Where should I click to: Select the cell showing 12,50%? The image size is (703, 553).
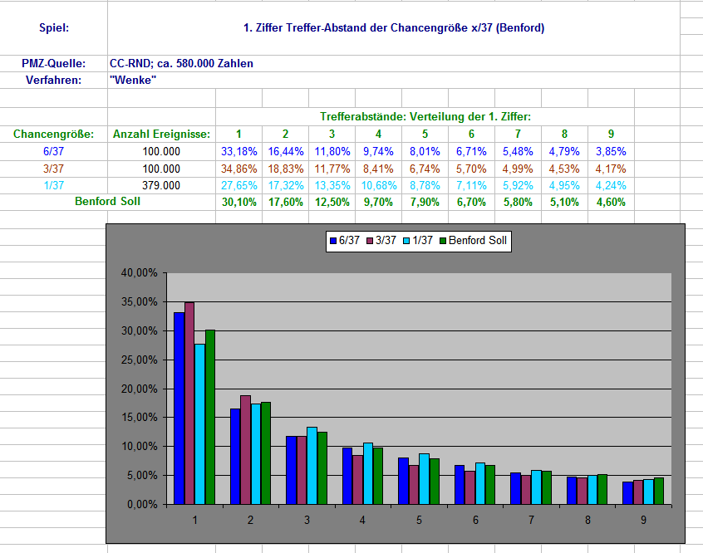click(x=332, y=202)
